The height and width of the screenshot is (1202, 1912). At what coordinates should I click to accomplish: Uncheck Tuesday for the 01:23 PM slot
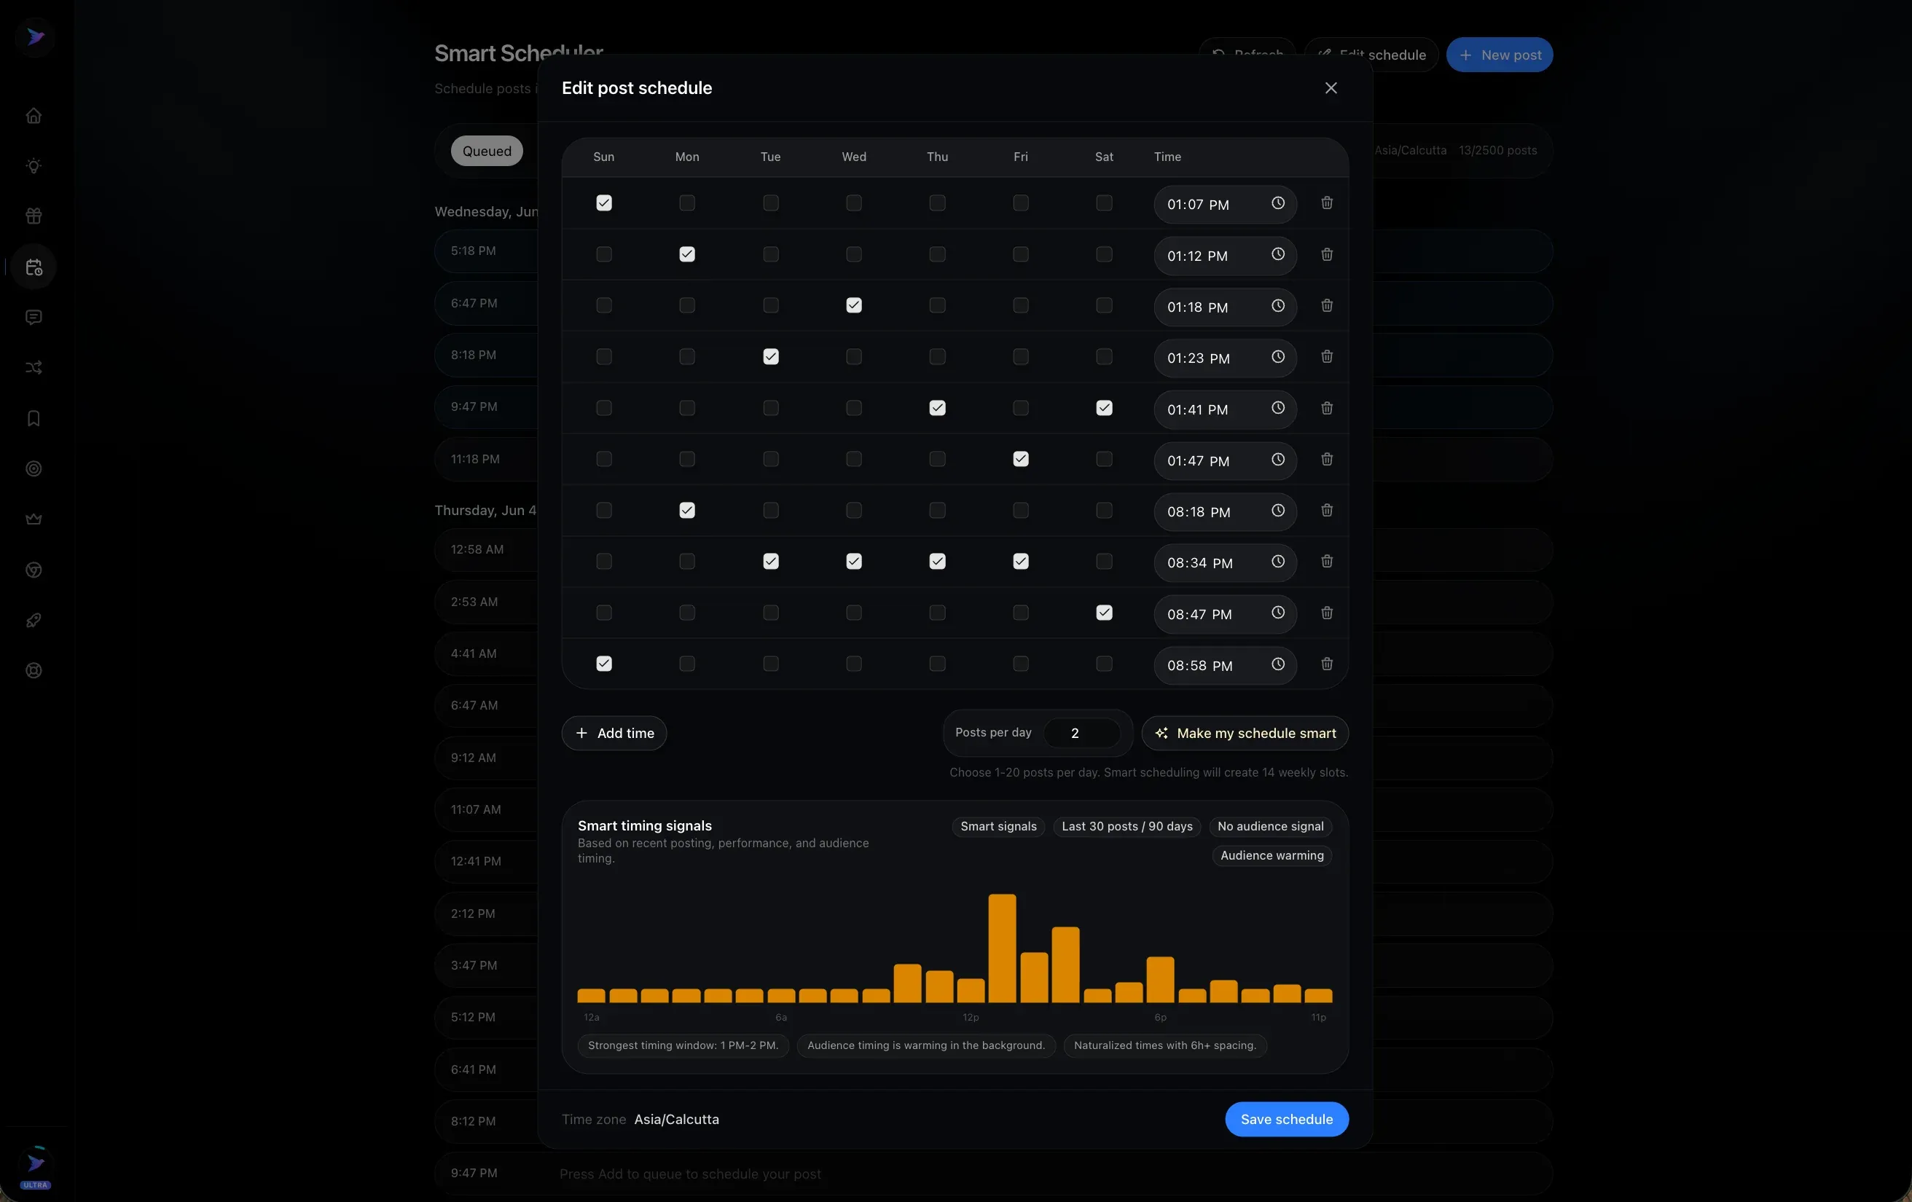click(x=770, y=357)
